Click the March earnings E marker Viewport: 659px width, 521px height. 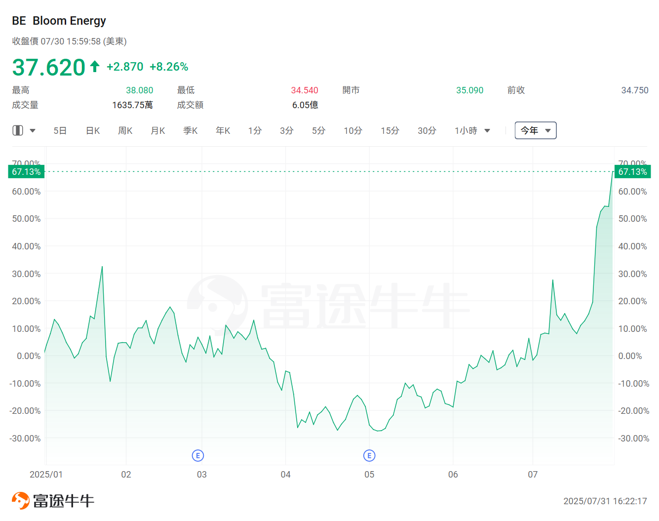coord(198,455)
